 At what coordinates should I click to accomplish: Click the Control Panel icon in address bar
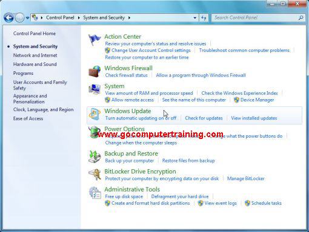pyautogui.click(x=35, y=18)
